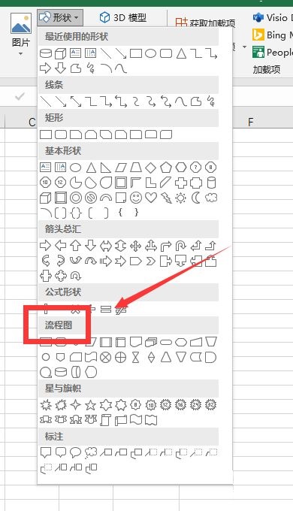Insert the 4-point star in 星与旗帜

(x=76, y=405)
